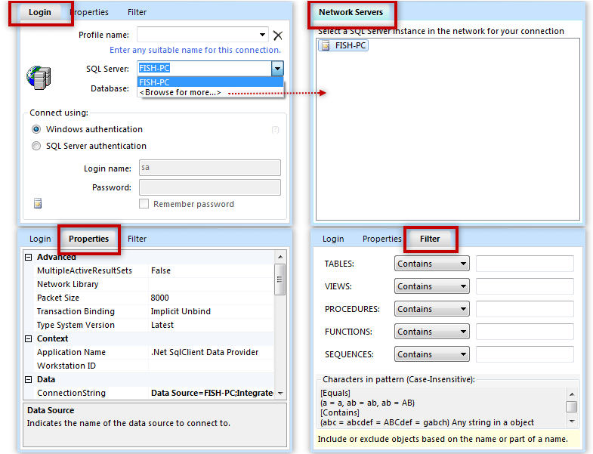Click the faint help icon beside Windows authentication

(276, 130)
